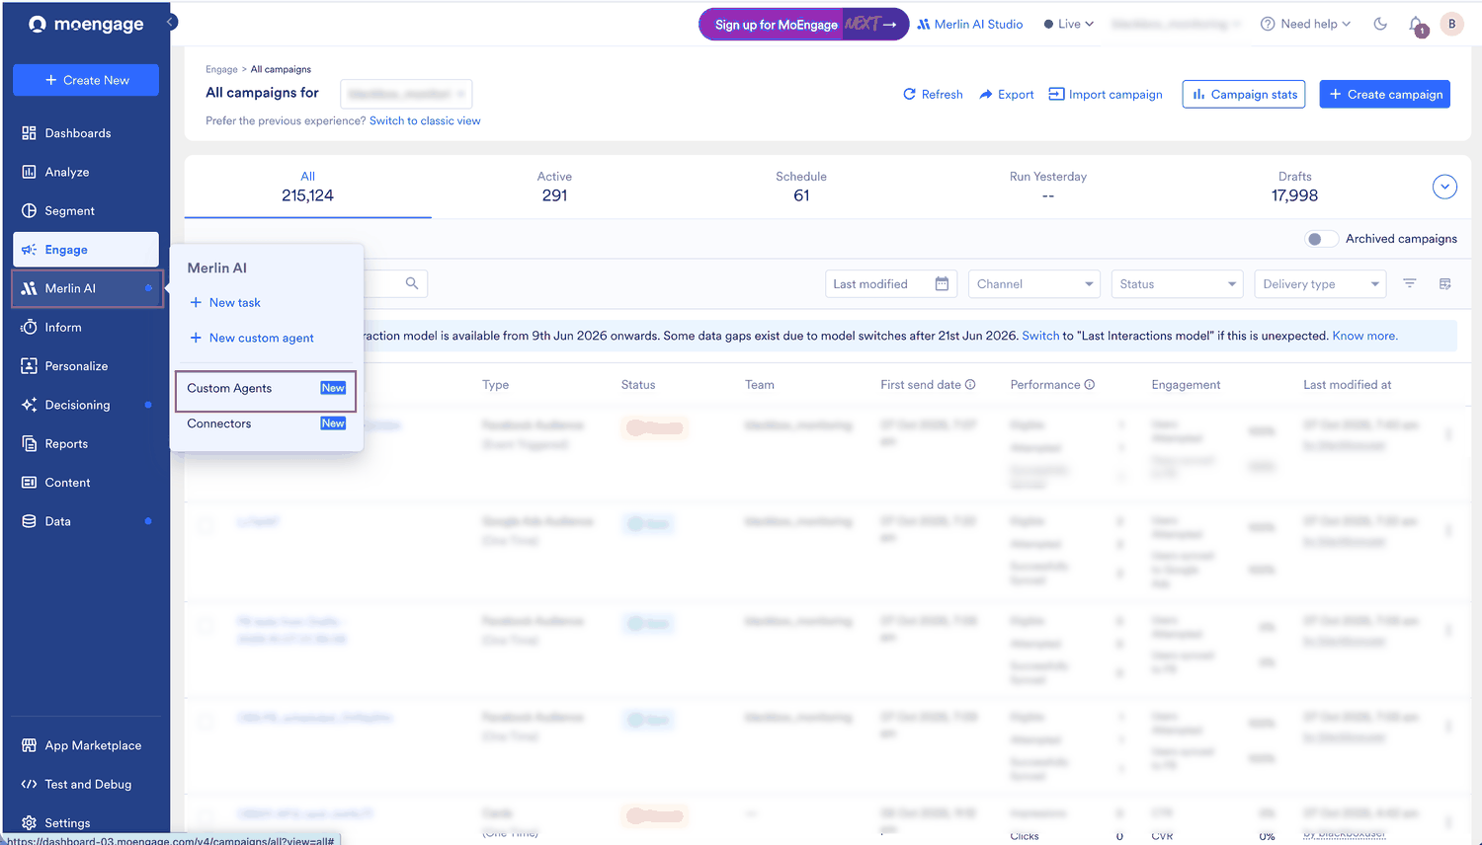Click the Create New button
The width and height of the screenshot is (1482, 845).
86,80
